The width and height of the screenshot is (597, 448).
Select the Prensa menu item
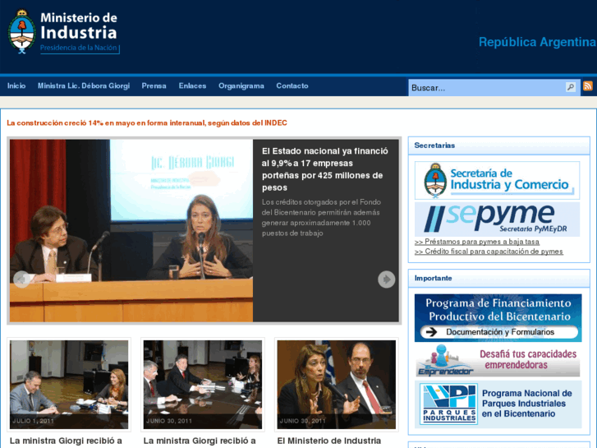pyautogui.click(x=154, y=86)
